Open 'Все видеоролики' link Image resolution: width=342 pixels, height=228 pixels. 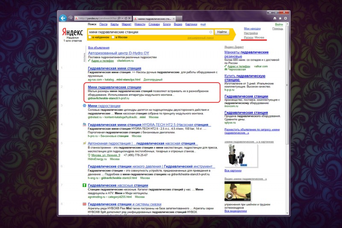[236, 211]
